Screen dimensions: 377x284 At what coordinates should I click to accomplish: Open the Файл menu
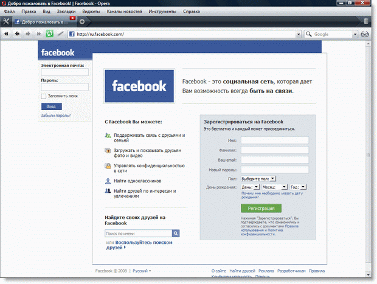point(9,12)
